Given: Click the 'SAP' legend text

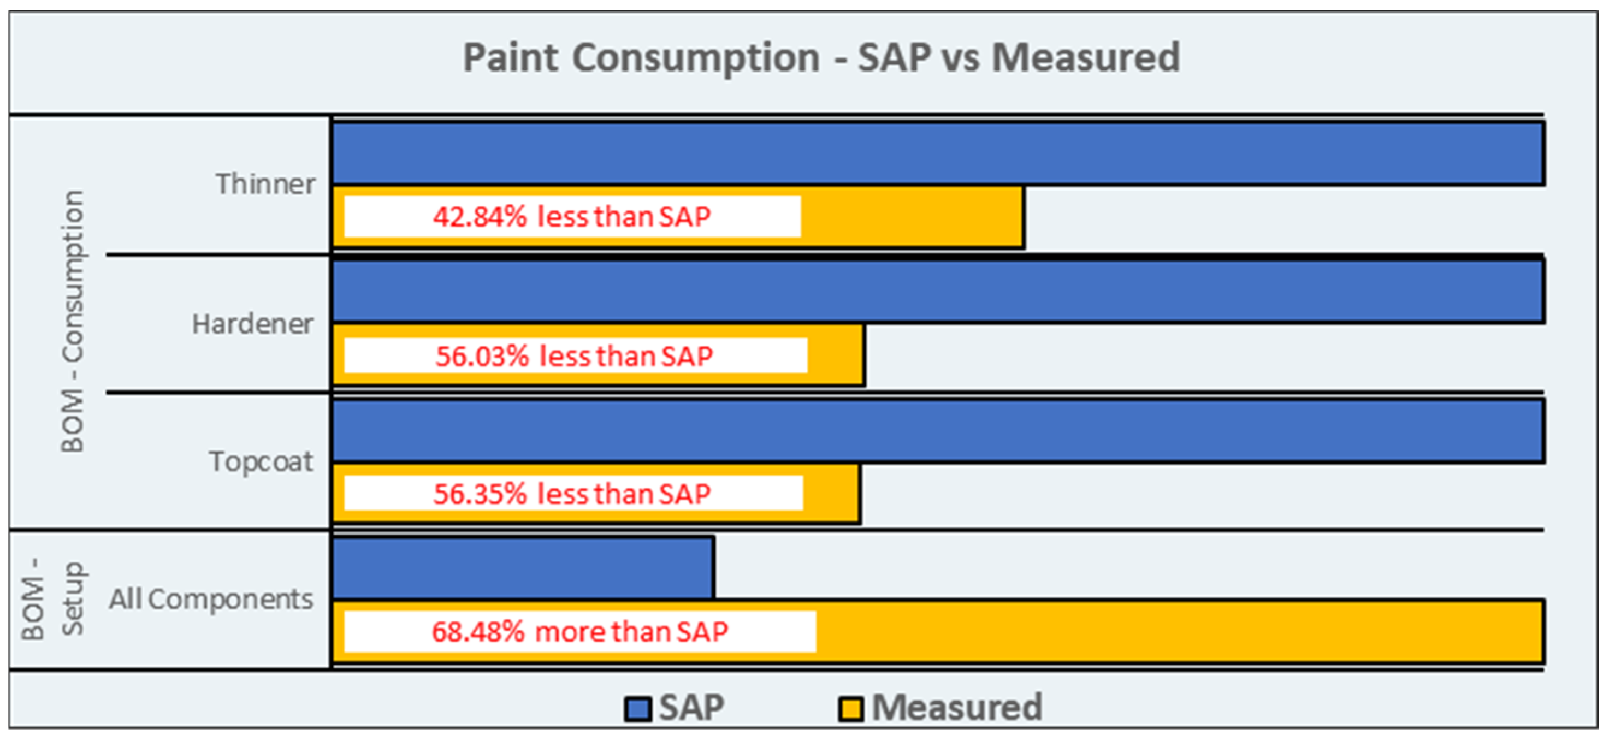Looking at the screenshot, I should (x=691, y=708).
